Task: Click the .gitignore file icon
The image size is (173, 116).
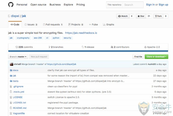Action: [11, 86]
